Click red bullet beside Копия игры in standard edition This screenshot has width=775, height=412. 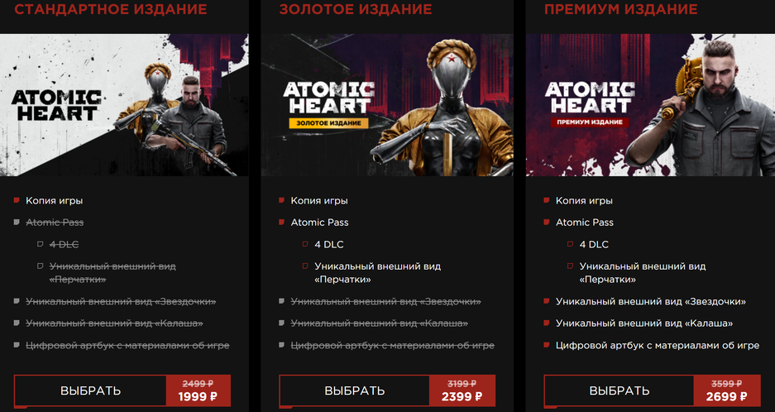tap(17, 200)
